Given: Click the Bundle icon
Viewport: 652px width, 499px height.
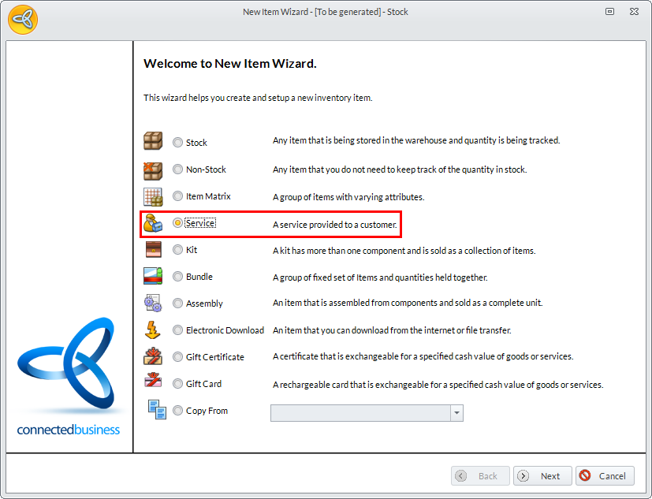Looking at the screenshot, I should click(153, 276).
